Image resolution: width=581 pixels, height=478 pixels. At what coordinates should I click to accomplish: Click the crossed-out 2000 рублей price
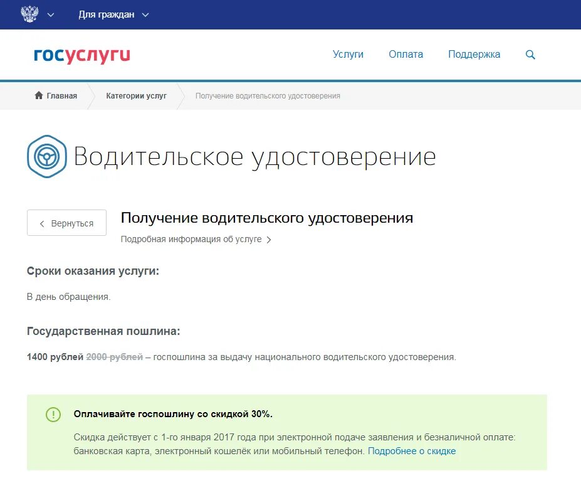point(115,357)
